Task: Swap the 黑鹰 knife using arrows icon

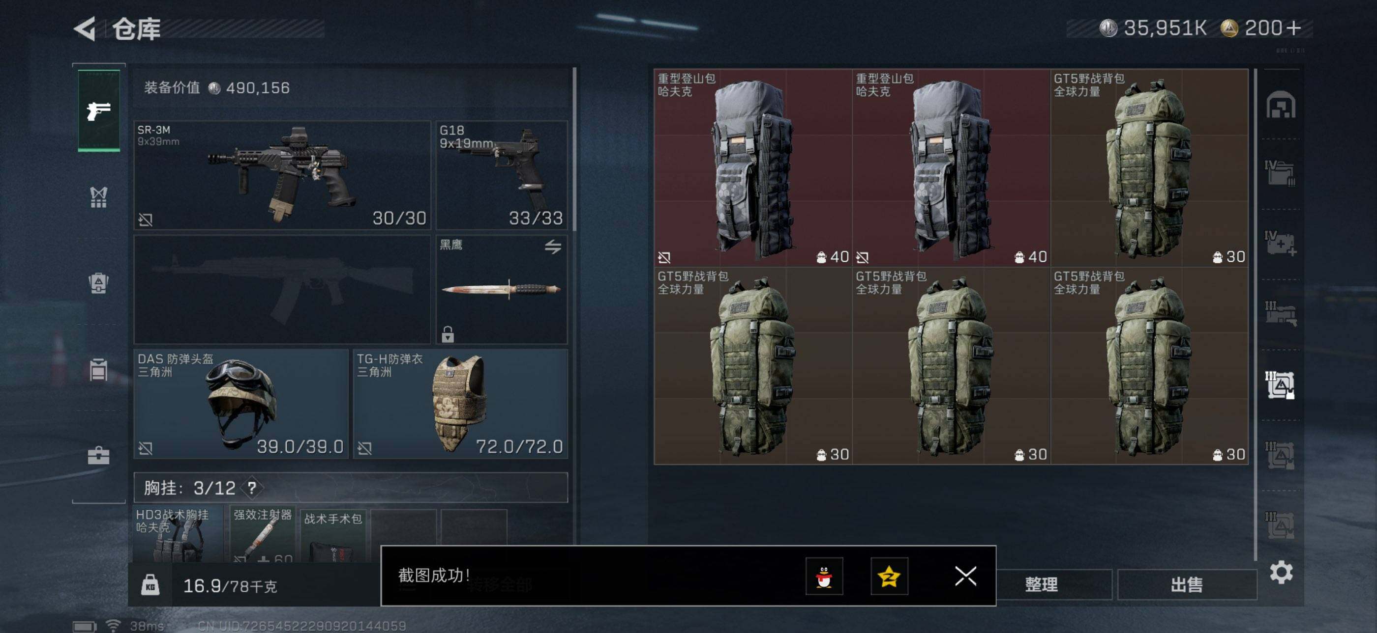Action: click(553, 247)
